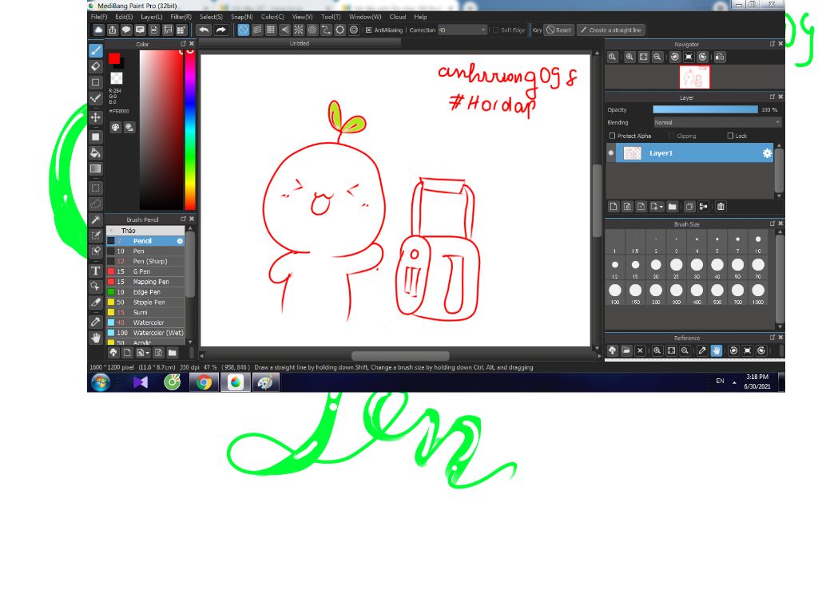Screen dimensions: 818x613
Task: Open the Filter(R) menu
Action: (181, 17)
